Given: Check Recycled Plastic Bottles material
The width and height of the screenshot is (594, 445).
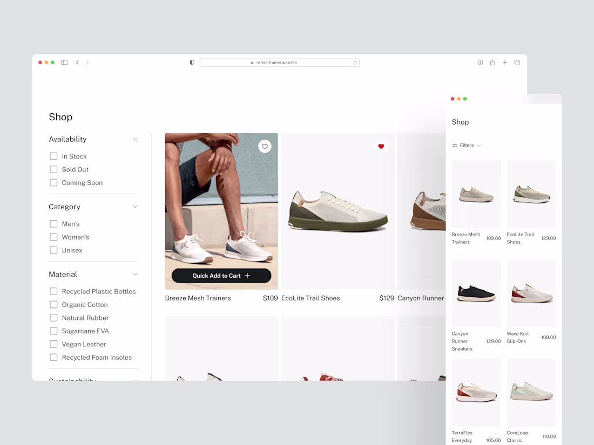Looking at the screenshot, I should 54,291.
